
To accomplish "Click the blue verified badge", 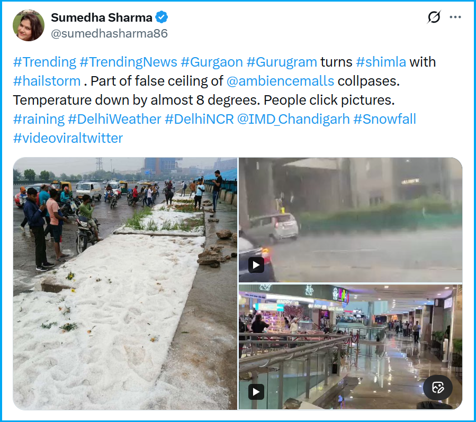I will coord(161,17).
